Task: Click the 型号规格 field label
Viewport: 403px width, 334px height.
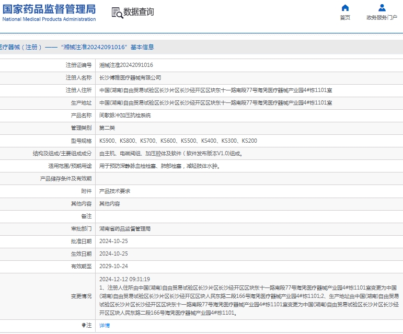Action: pyautogui.click(x=81, y=141)
